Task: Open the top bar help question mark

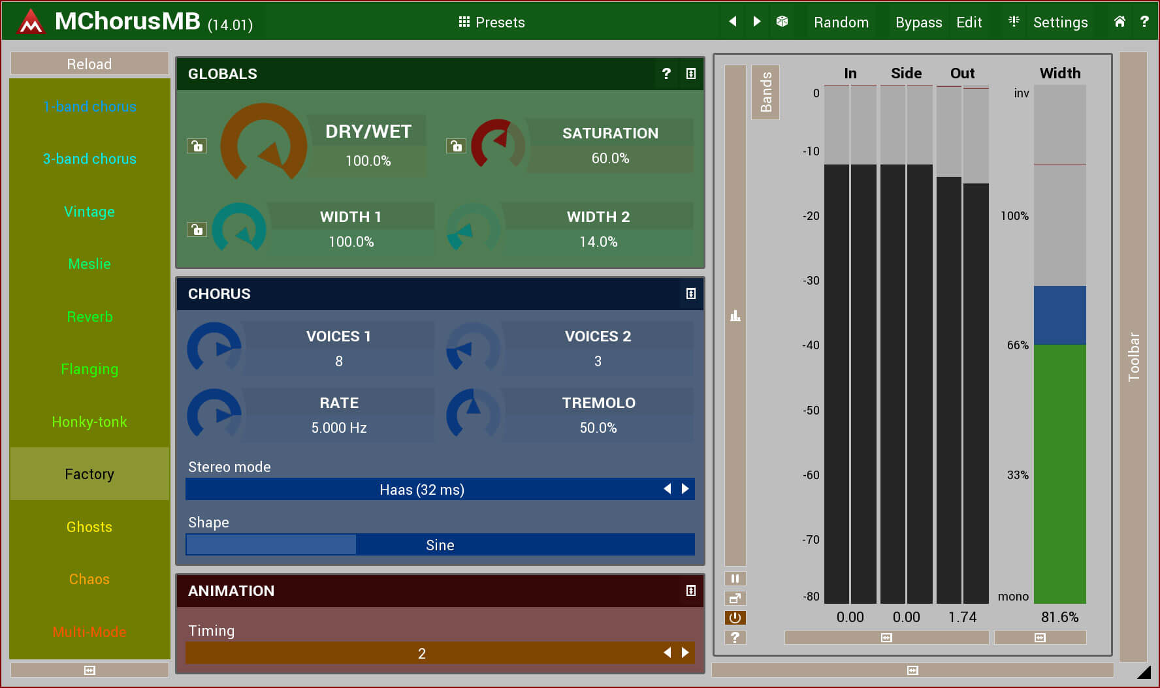Action: (1144, 22)
